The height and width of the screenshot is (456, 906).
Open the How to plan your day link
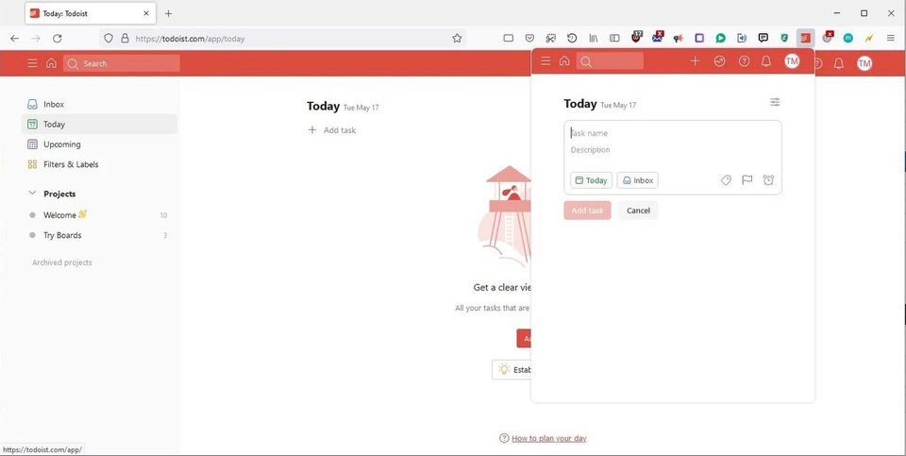549,438
